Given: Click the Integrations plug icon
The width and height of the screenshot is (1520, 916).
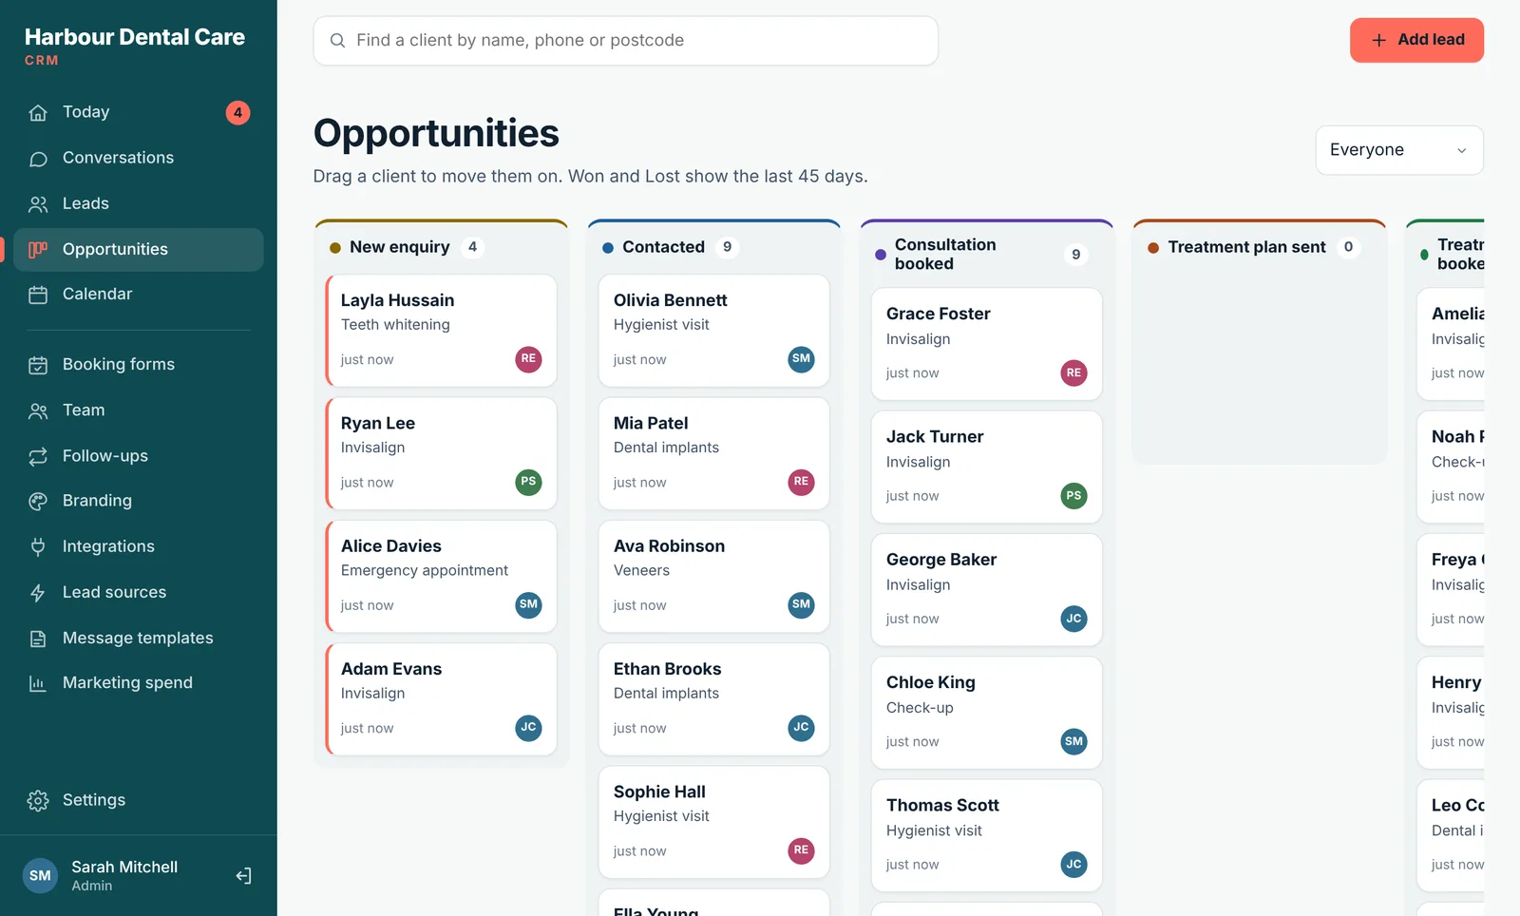Looking at the screenshot, I should pos(38,546).
